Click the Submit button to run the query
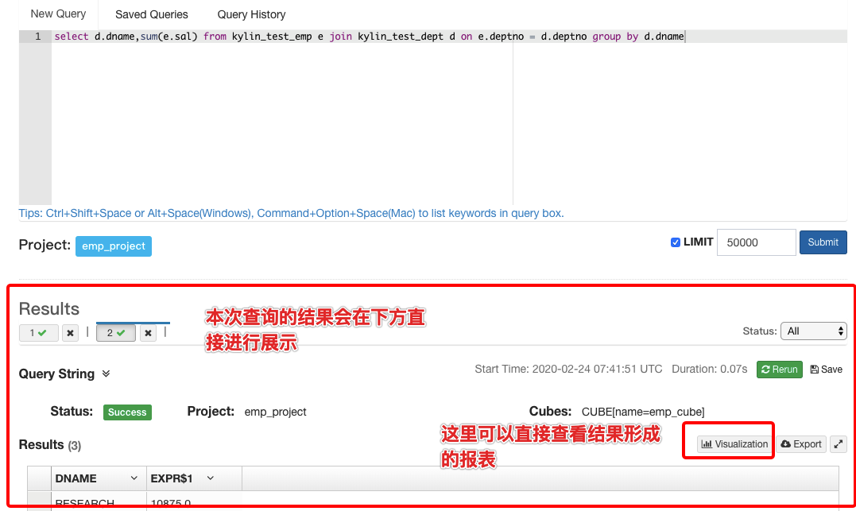 (x=823, y=242)
